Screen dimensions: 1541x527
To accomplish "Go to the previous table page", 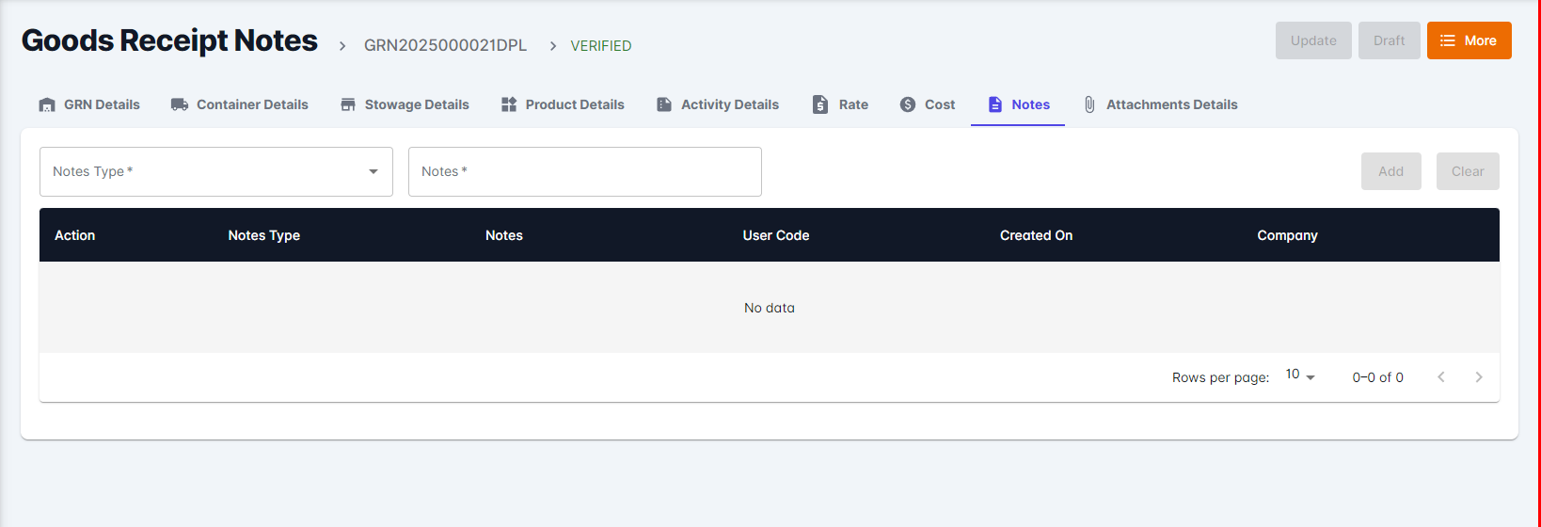I will (x=1441, y=376).
